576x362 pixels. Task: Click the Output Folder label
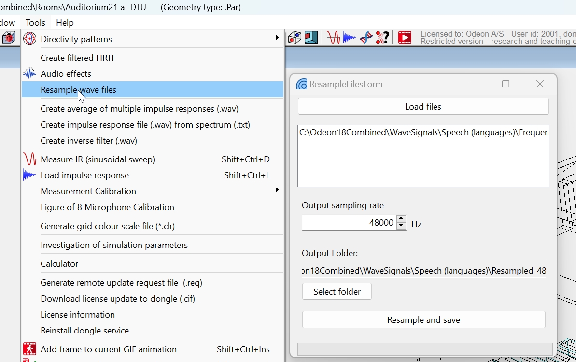tap(330, 253)
